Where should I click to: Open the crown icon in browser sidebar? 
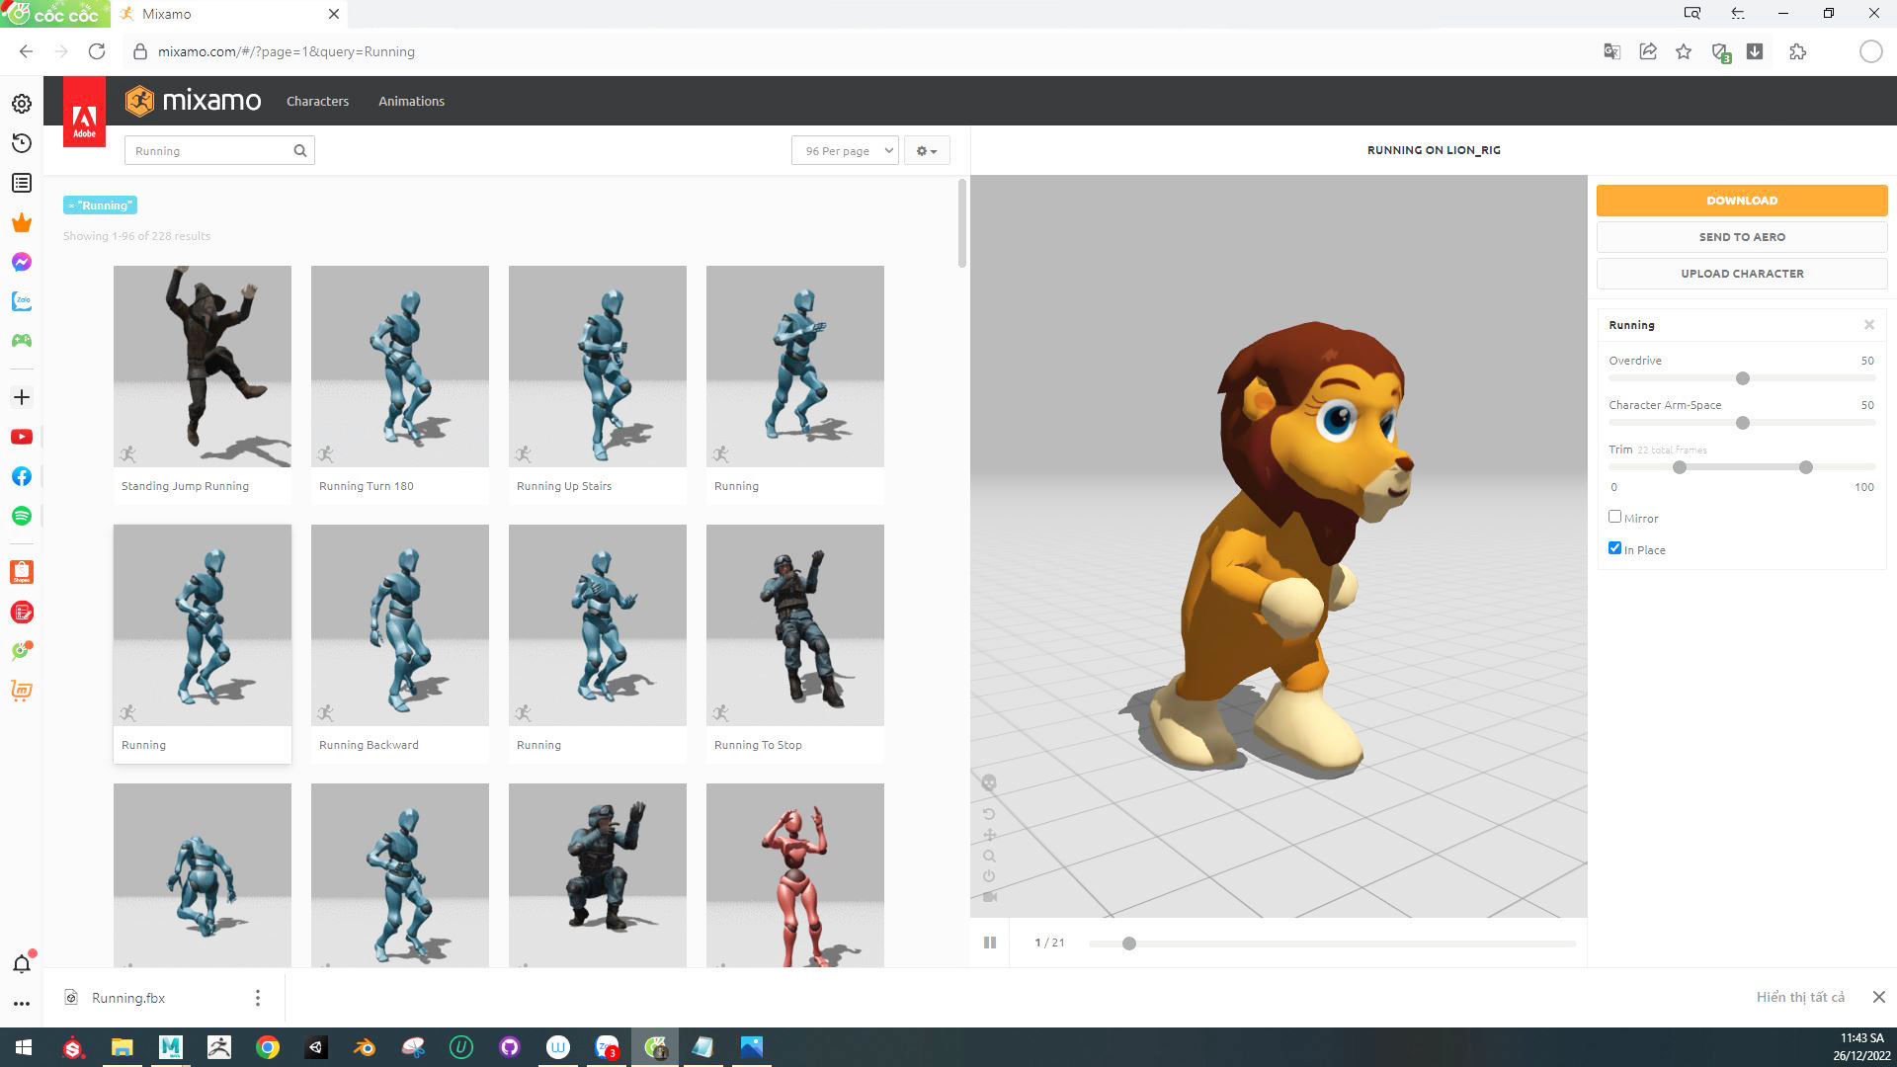[x=22, y=222]
